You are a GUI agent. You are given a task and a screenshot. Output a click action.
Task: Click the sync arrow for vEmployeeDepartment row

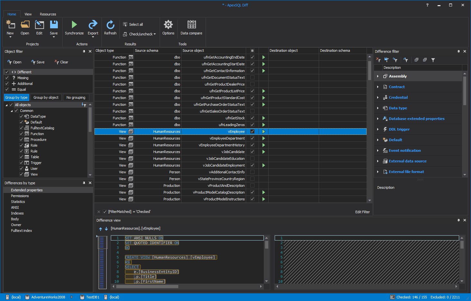(x=263, y=138)
